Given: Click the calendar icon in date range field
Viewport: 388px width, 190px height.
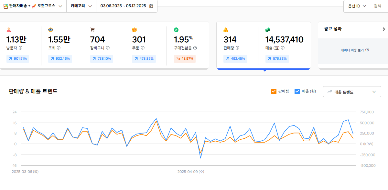Looking at the screenshot, I should [x=151, y=6].
